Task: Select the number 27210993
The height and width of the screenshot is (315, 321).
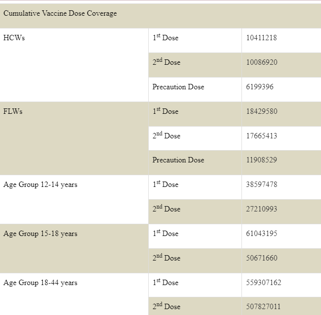Action: coord(262,209)
